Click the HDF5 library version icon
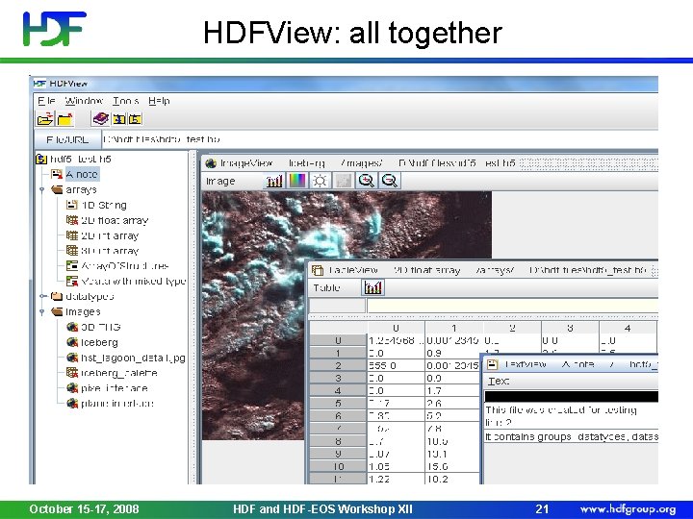This screenshot has width=693, height=519. [135, 119]
